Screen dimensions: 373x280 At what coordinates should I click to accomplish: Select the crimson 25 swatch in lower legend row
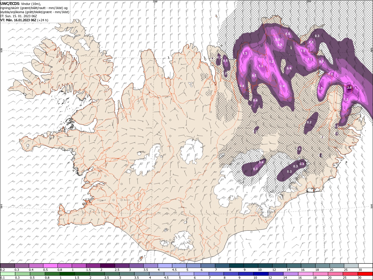(350, 274)
